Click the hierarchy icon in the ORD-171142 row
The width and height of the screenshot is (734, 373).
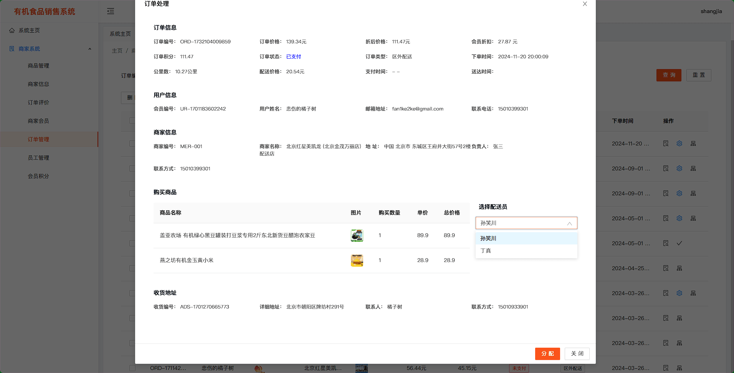point(679,368)
